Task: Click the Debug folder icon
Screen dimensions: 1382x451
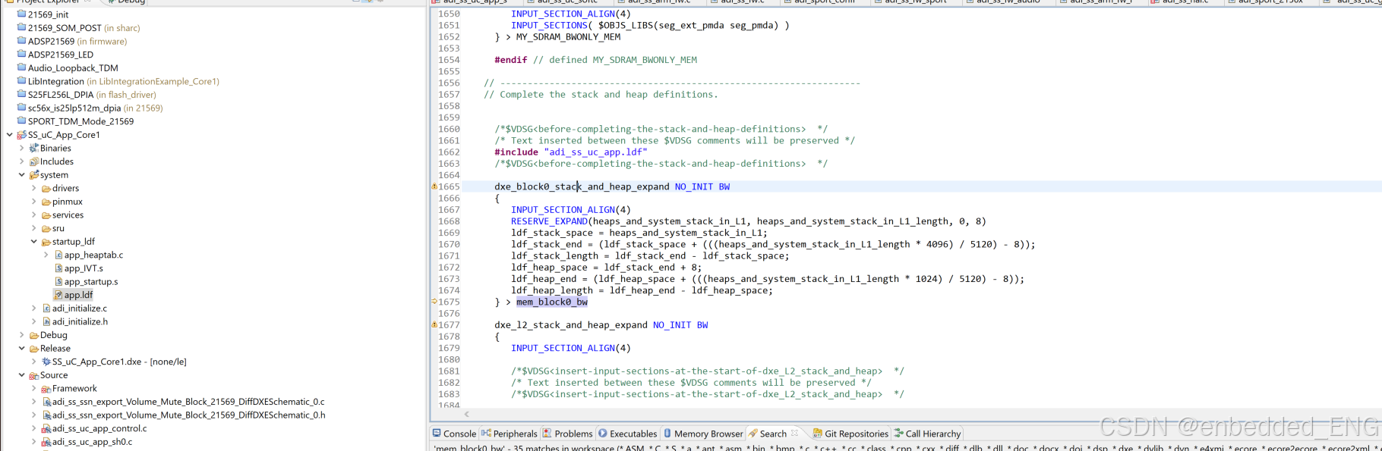Action: [x=33, y=335]
